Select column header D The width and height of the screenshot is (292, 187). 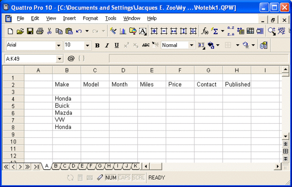point(123,70)
